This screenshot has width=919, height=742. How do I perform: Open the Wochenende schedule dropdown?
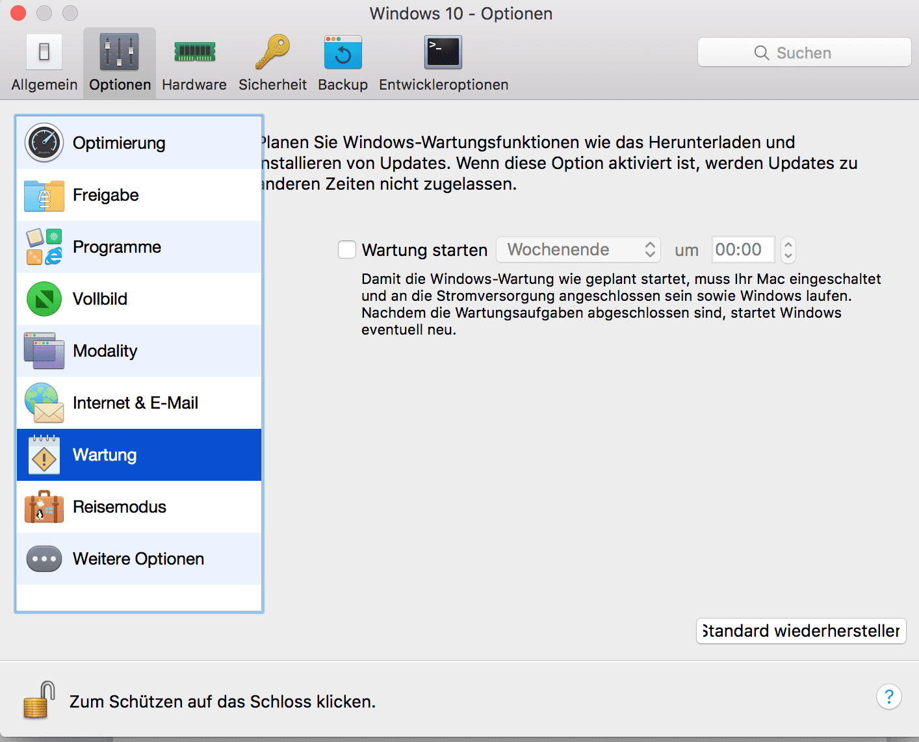click(x=578, y=249)
